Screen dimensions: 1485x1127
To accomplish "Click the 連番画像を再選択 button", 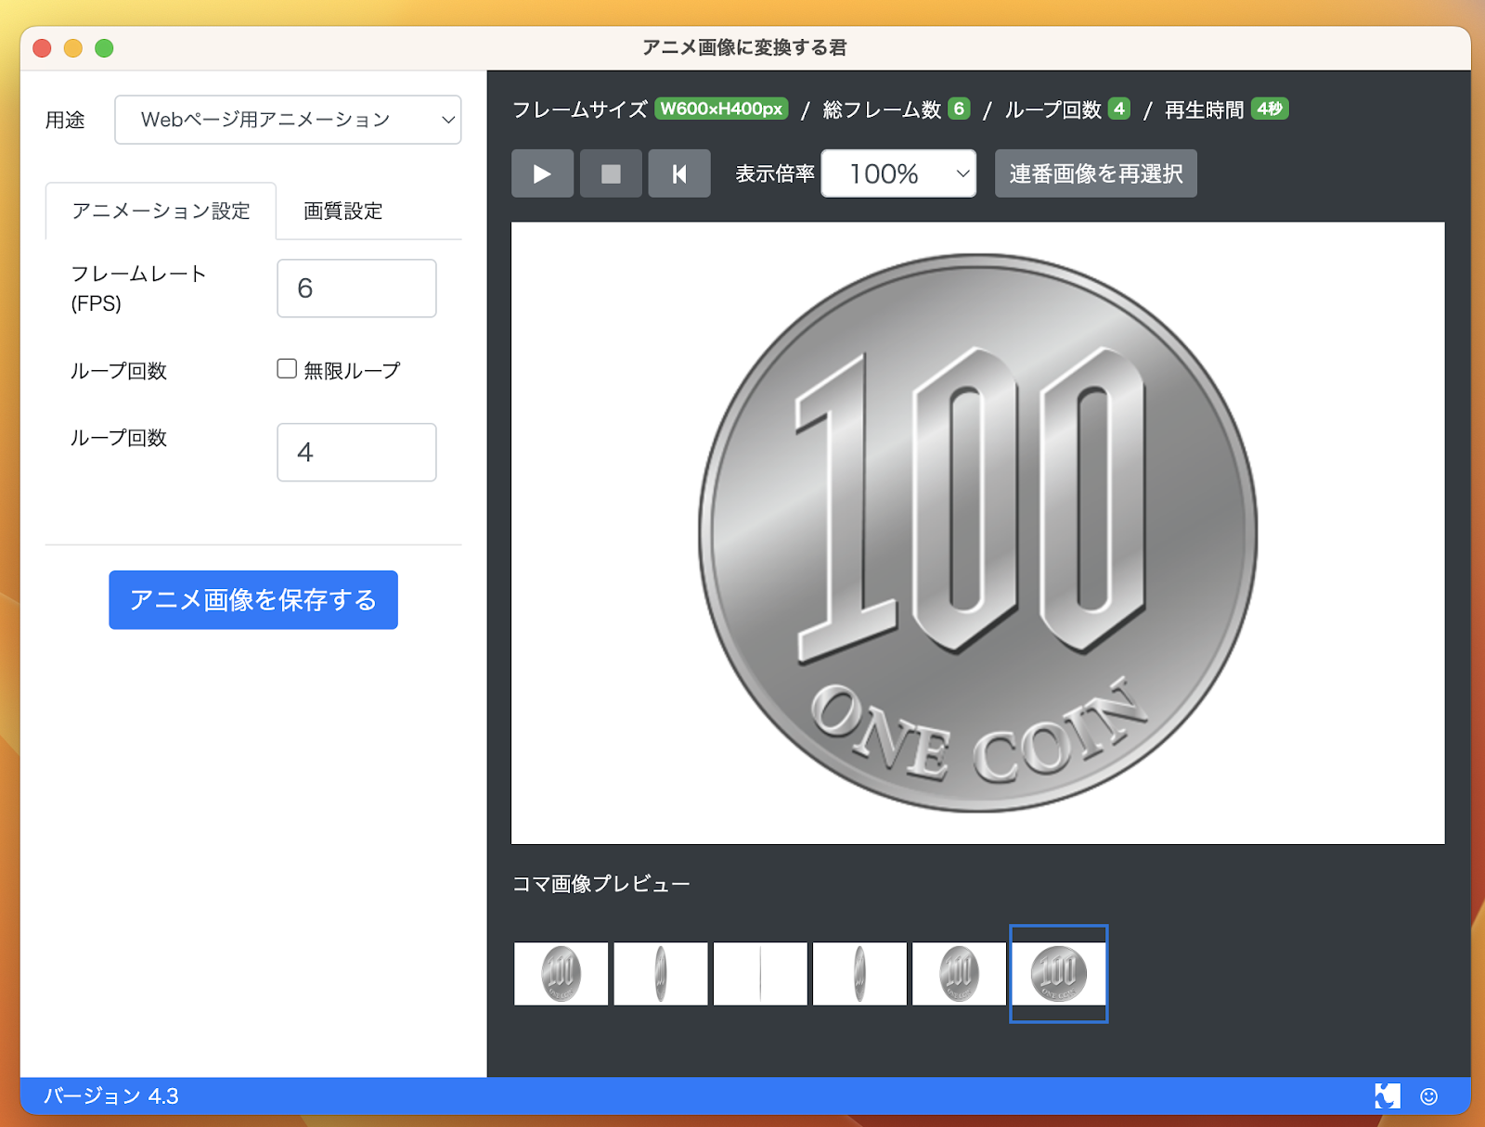I will click(x=1095, y=173).
